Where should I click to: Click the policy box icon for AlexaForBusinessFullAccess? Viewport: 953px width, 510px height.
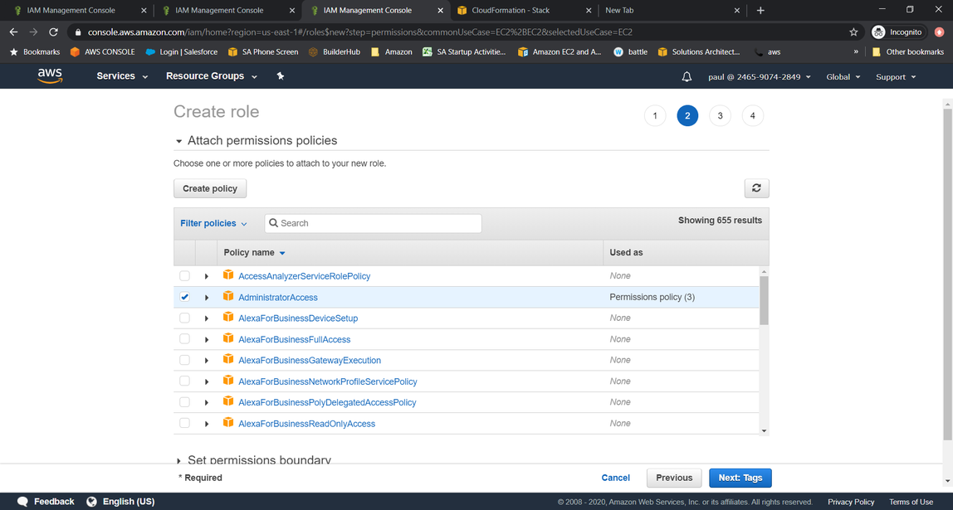[x=228, y=338]
